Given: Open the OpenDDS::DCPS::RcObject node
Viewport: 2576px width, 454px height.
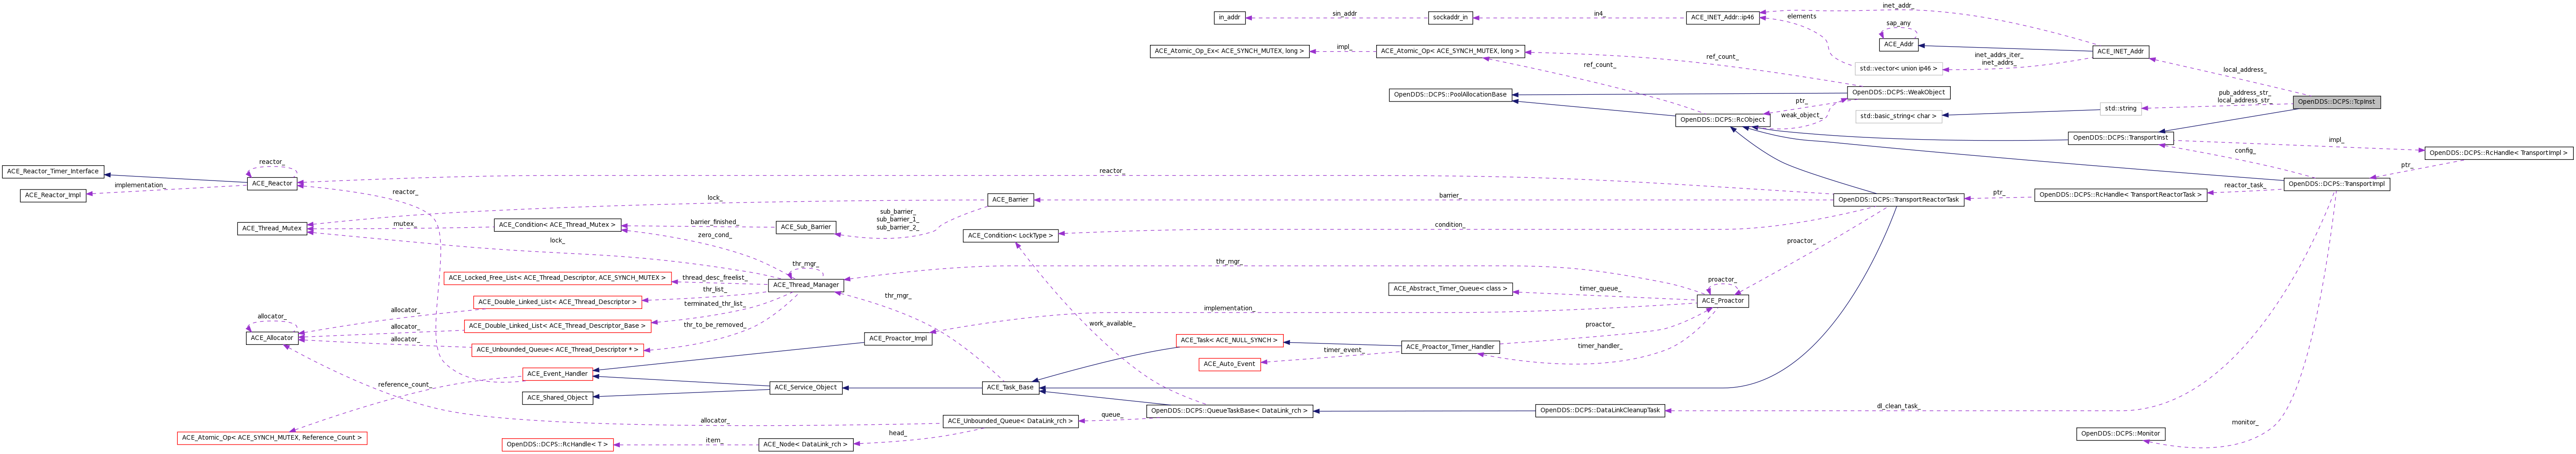Looking at the screenshot, I should click(x=1722, y=120).
